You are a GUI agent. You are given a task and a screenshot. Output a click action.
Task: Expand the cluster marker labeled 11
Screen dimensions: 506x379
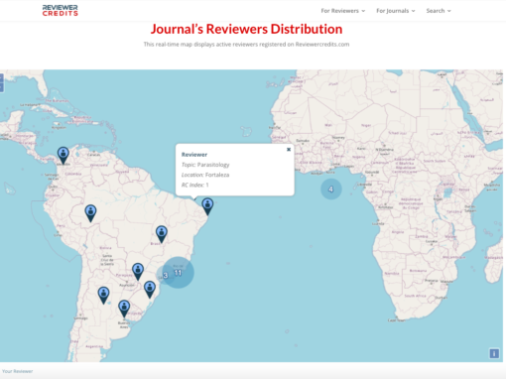pyautogui.click(x=178, y=273)
